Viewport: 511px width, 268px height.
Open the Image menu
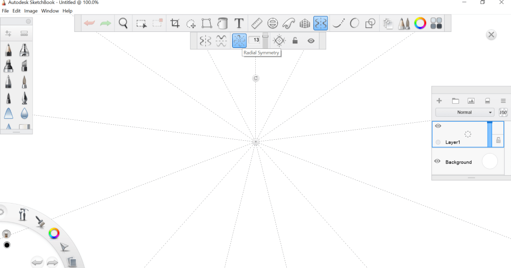(x=31, y=10)
